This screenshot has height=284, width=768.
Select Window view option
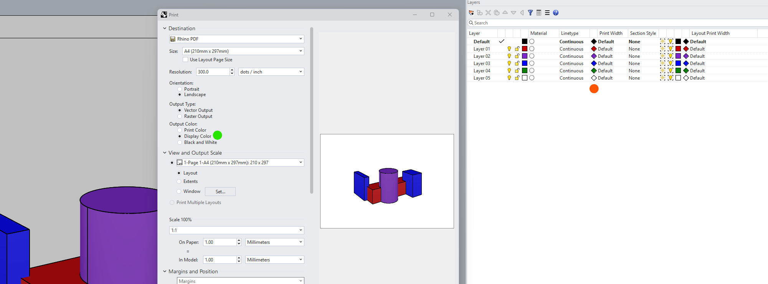pos(179,191)
